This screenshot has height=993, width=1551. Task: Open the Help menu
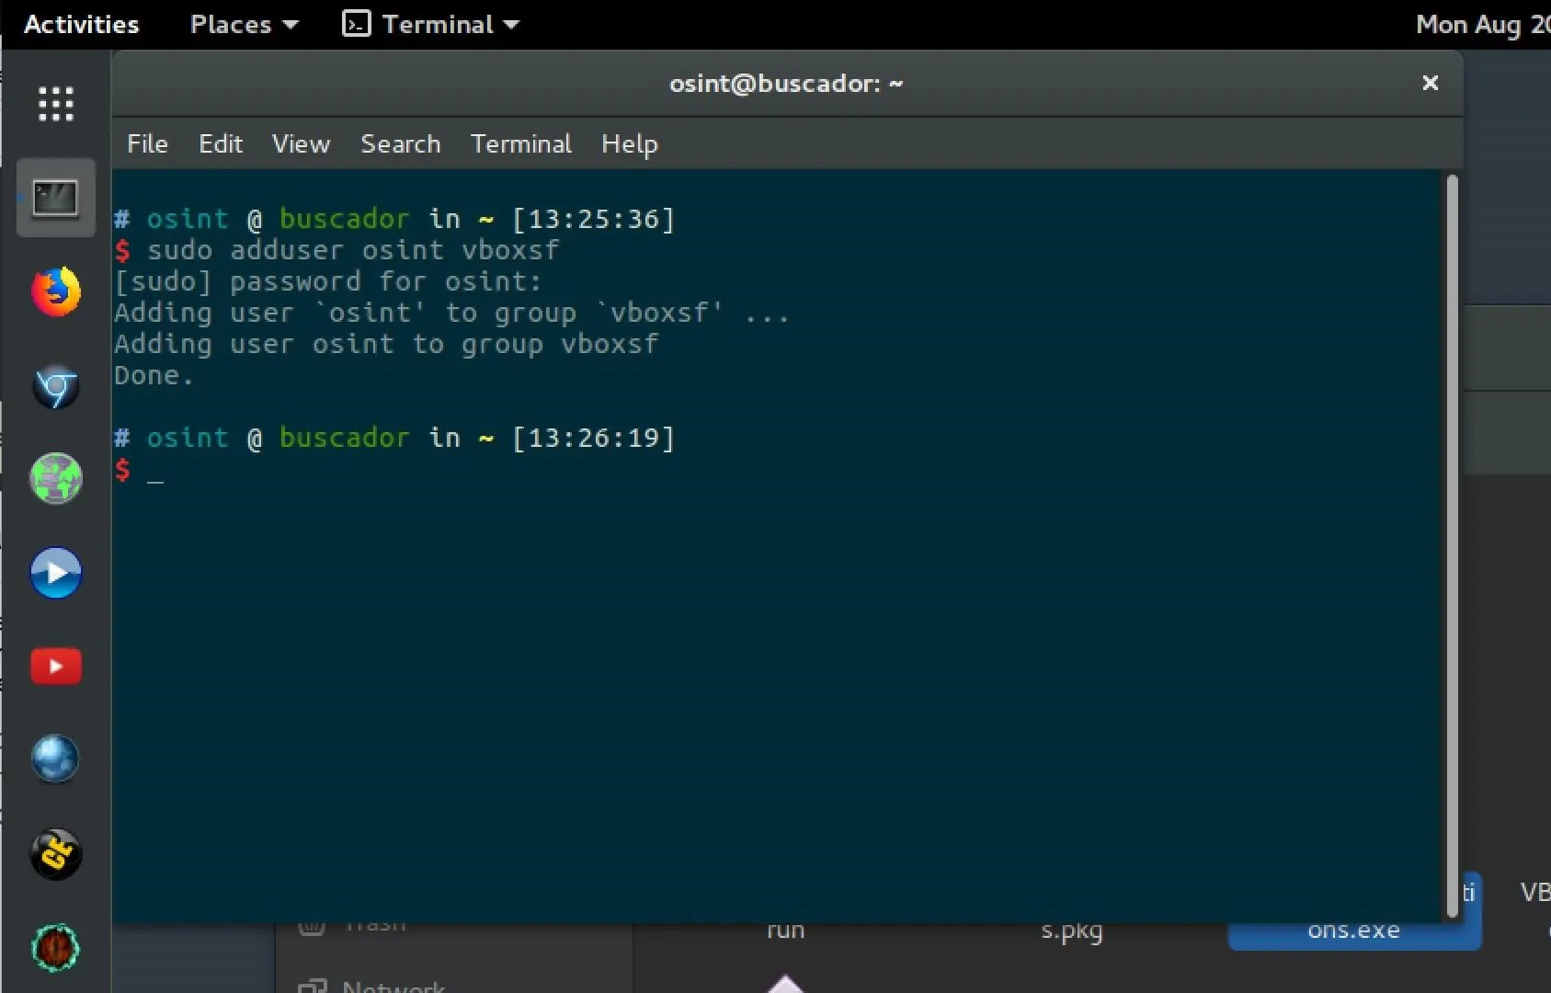(630, 144)
